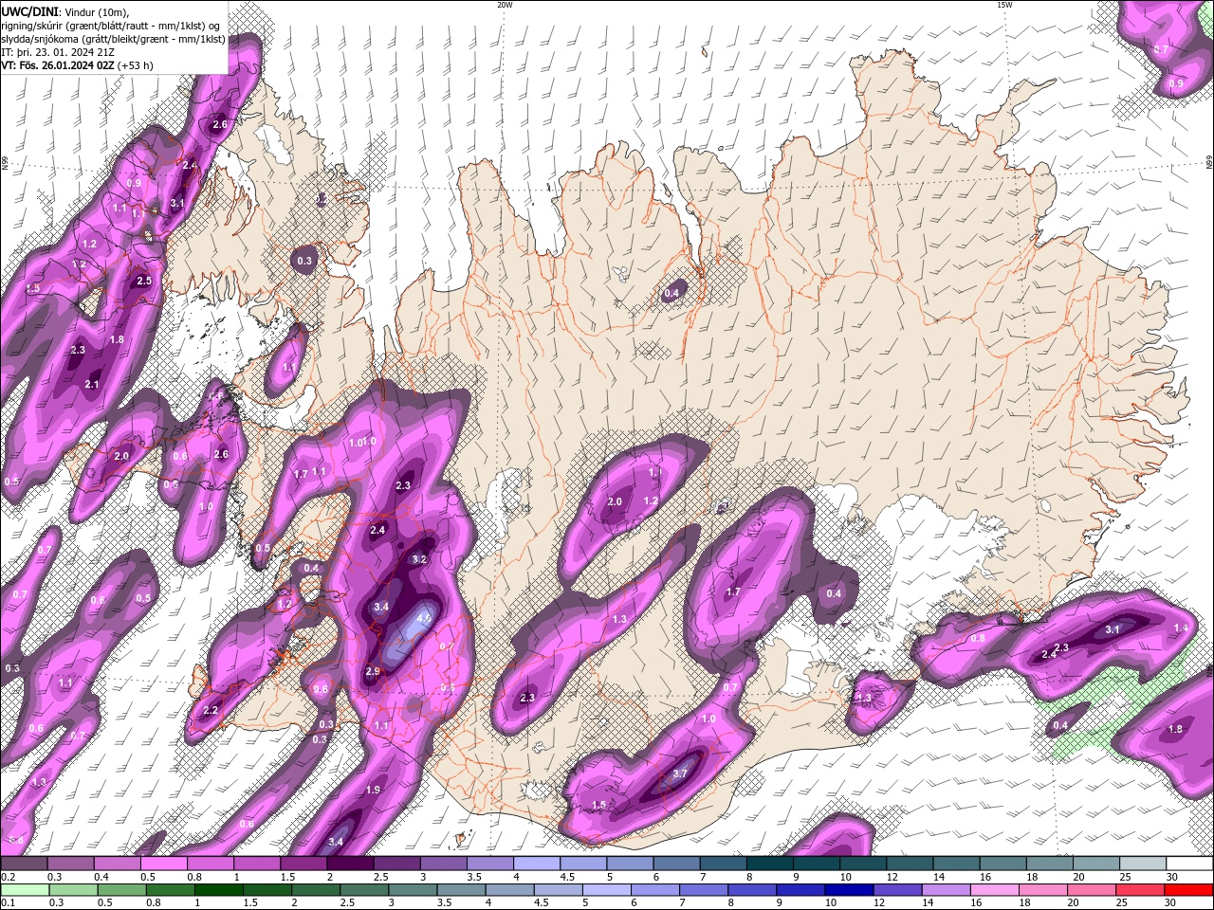Pick the white 30 swatch on snow legend
The image size is (1214, 910).
(x=1189, y=864)
